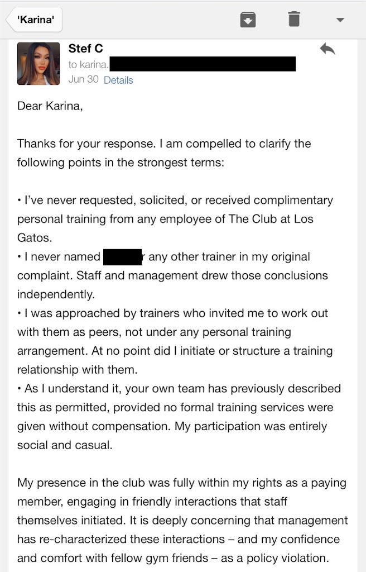Click the 'I never named' bullet point

(x=172, y=275)
